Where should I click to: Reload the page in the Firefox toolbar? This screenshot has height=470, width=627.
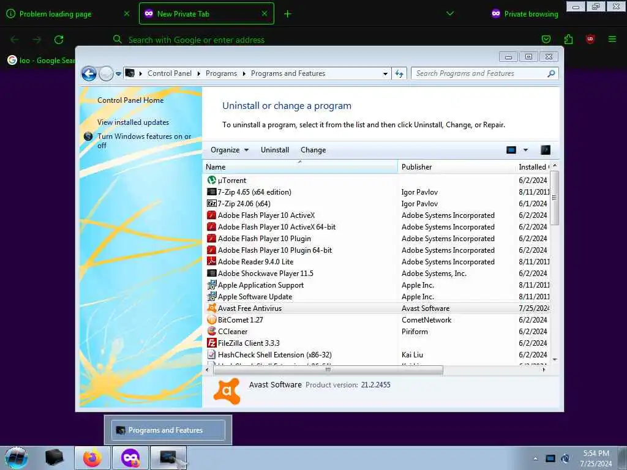click(x=59, y=40)
